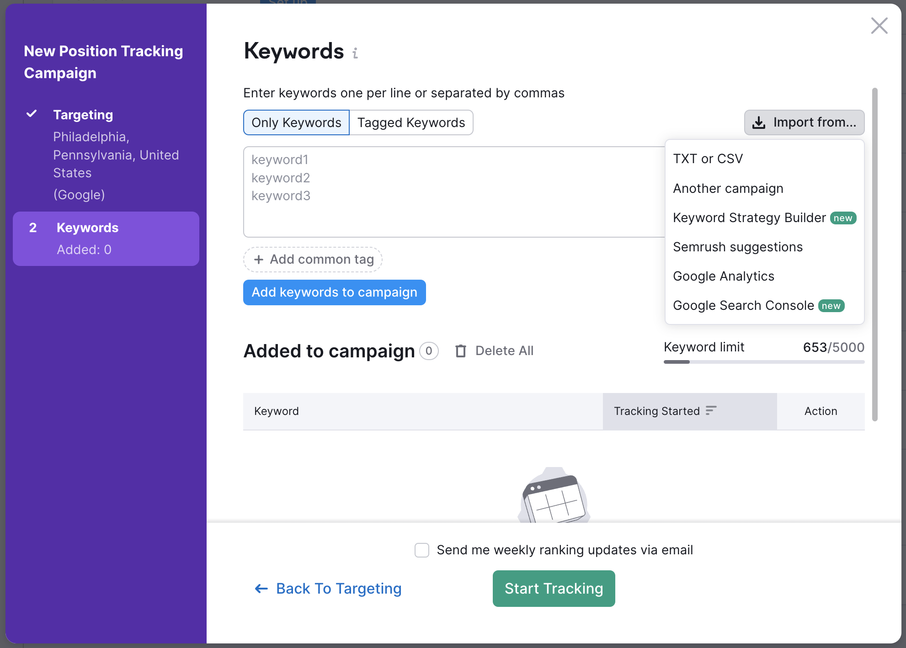Screen dimensions: 906x648
Task: Click the new badge beside Keyword Strategy Builder
Action: (843, 218)
